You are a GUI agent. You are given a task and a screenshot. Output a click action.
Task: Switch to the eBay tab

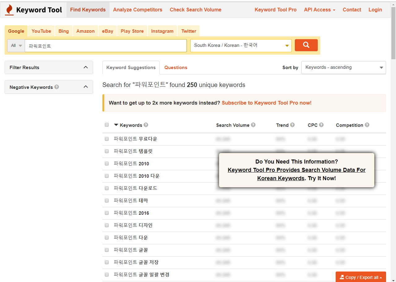(x=108, y=31)
